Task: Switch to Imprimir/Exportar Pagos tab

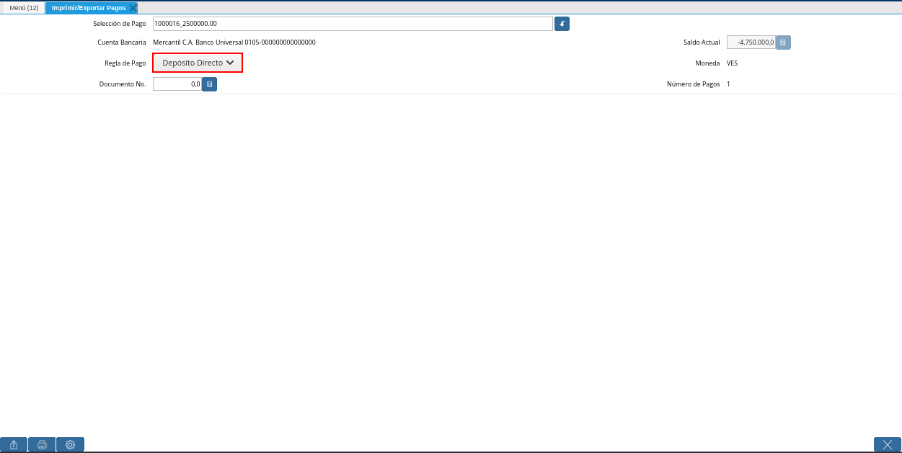Action: coord(89,8)
